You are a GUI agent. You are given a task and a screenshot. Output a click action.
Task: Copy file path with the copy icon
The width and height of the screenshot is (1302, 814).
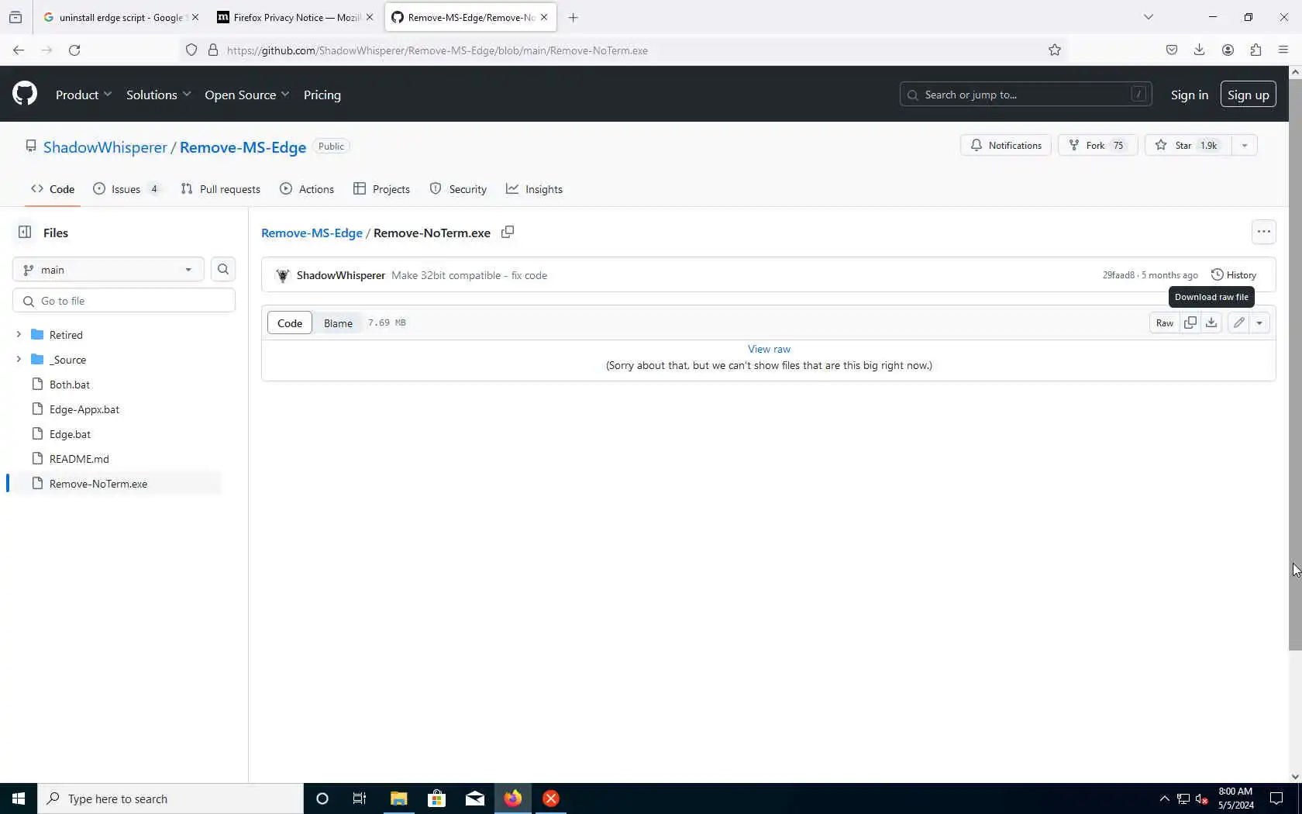[x=508, y=232]
